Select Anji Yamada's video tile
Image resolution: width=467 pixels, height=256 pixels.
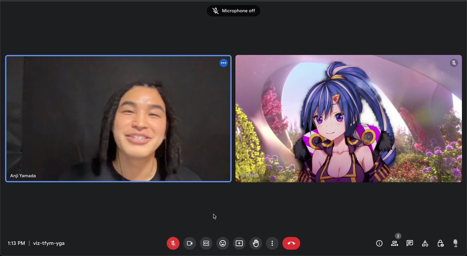[118, 119]
